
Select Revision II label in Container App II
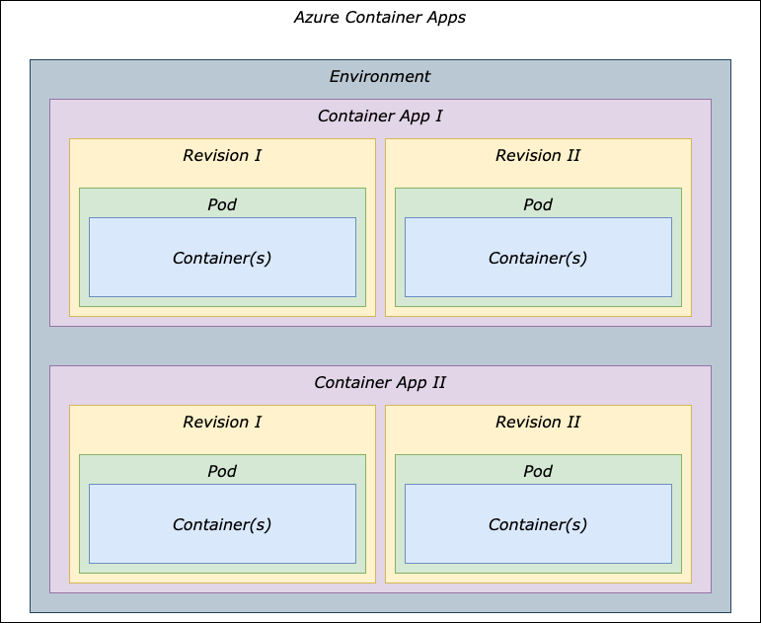coord(538,423)
